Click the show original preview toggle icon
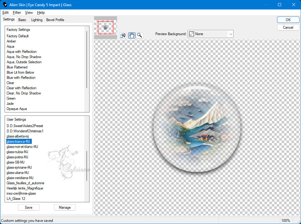Viewport: 301px width, 224px height. 123,35
